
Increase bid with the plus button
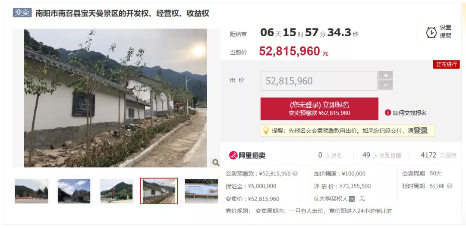pyautogui.click(x=385, y=75)
